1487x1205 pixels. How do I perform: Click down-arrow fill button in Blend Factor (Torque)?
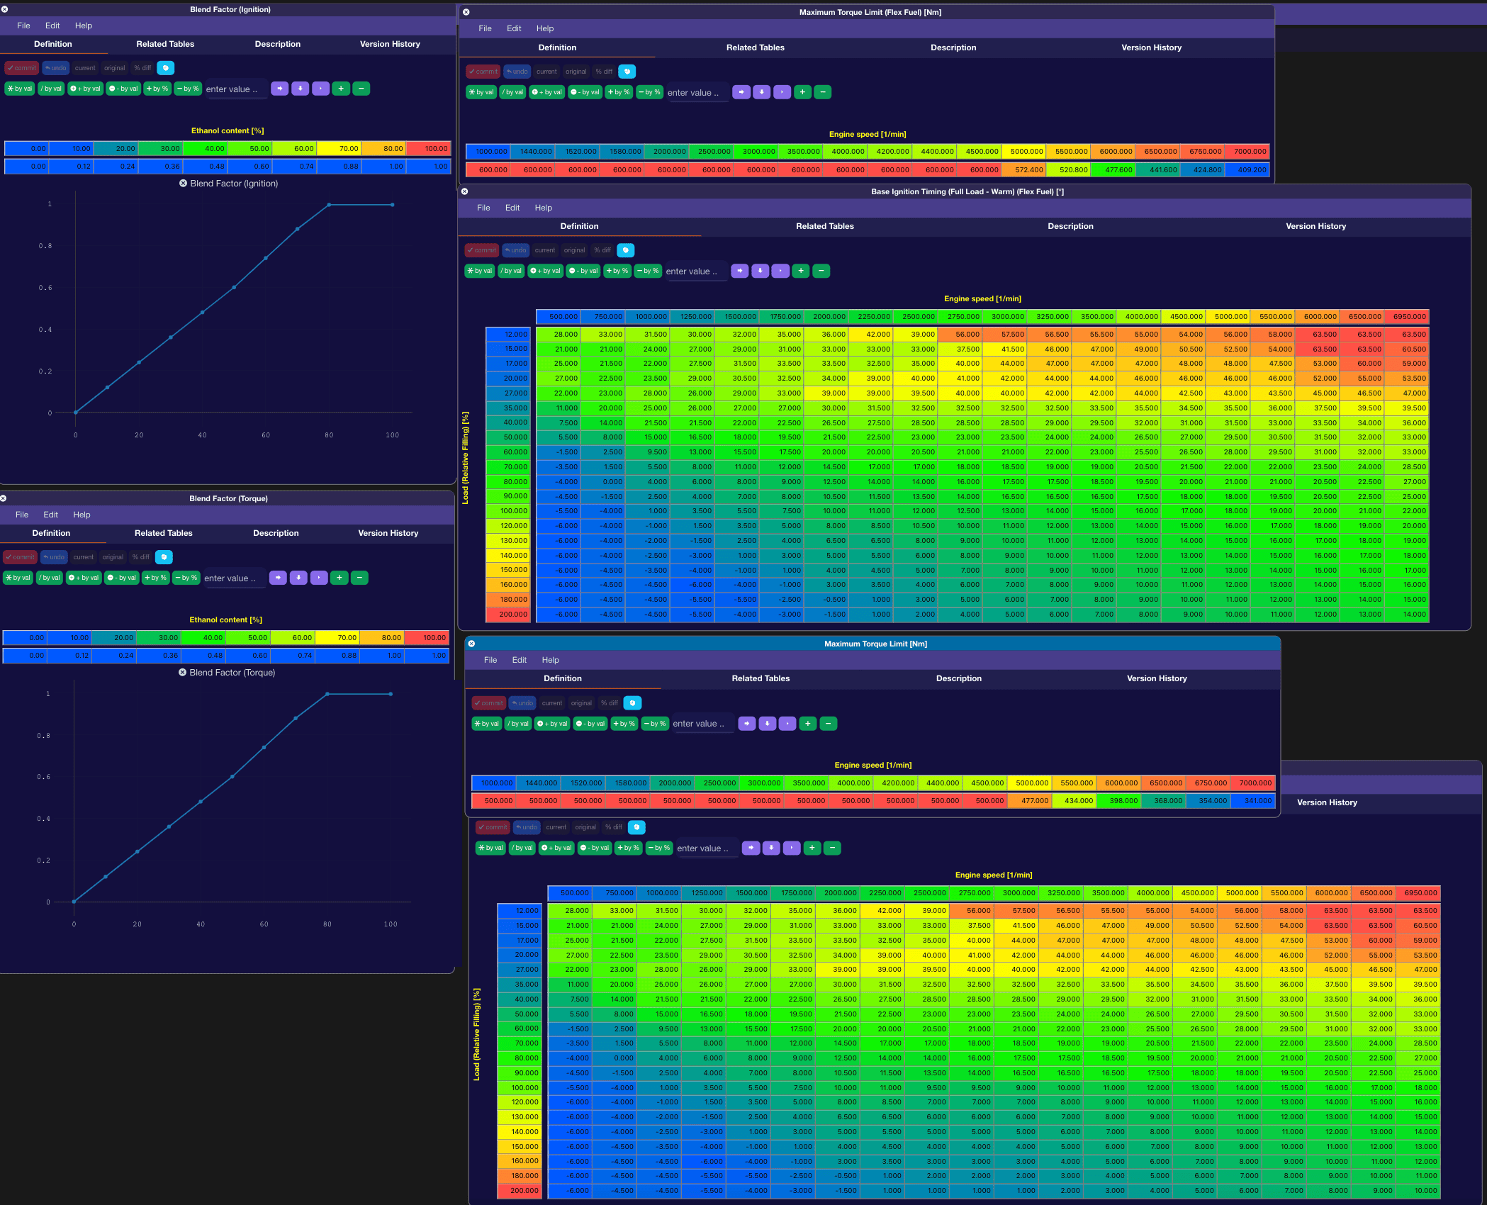[299, 578]
